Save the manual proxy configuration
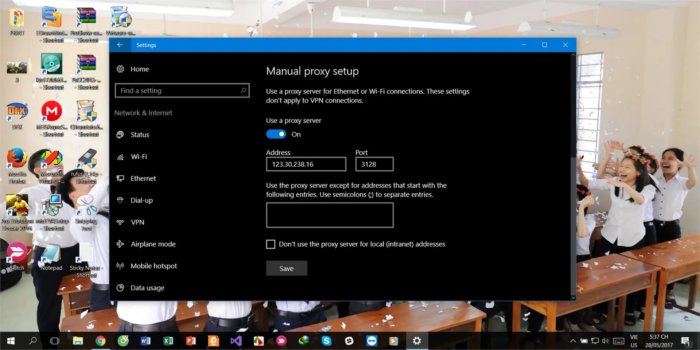 point(287,268)
